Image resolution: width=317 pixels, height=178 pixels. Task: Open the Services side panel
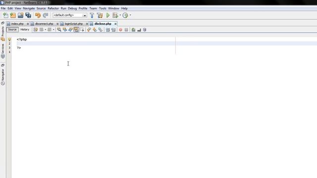click(2, 51)
